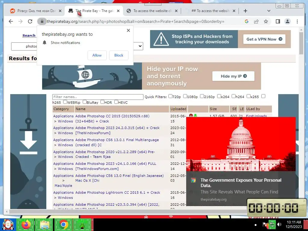Click the network tray icon

[x=272, y=224]
